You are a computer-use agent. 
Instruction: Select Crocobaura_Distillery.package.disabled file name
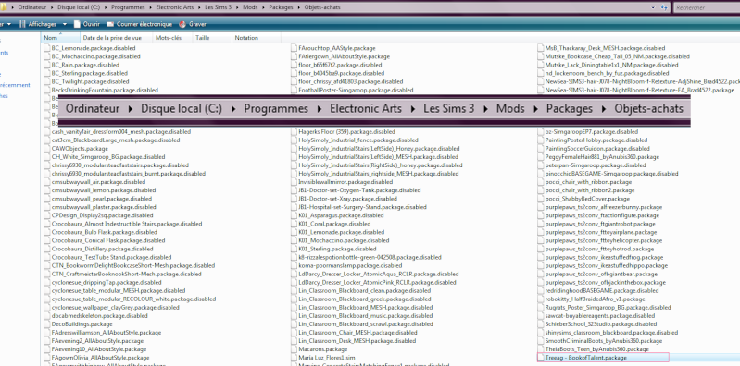click(102, 249)
